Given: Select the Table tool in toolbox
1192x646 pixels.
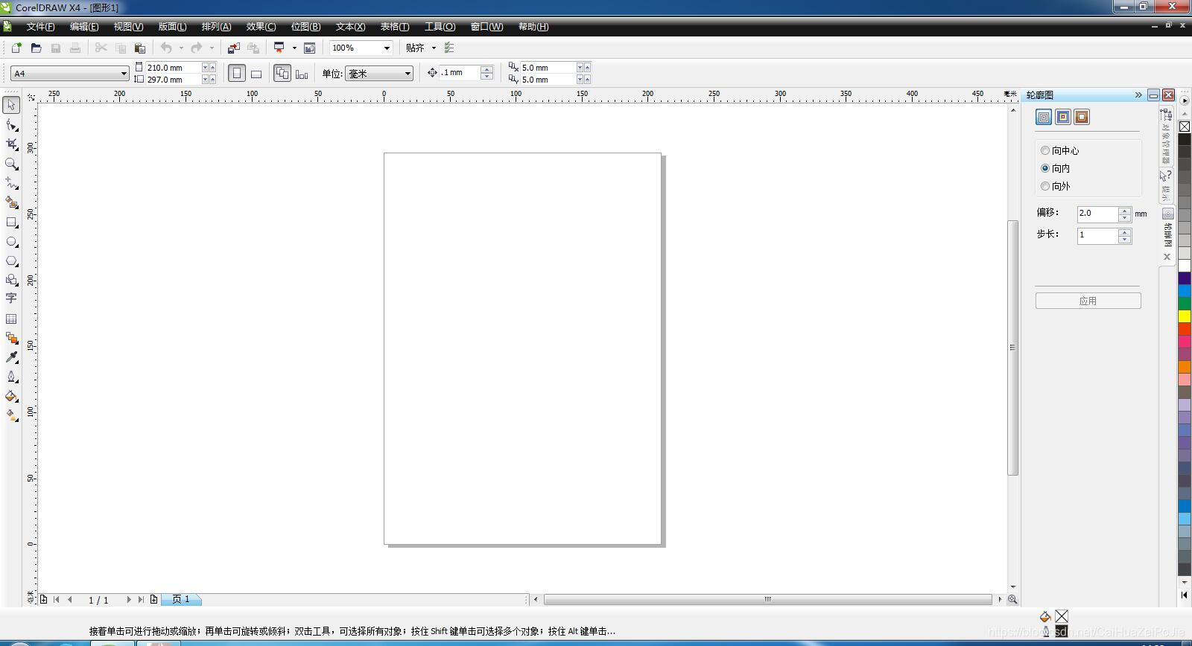Looking at the screenshot, I should click(11, 319).
